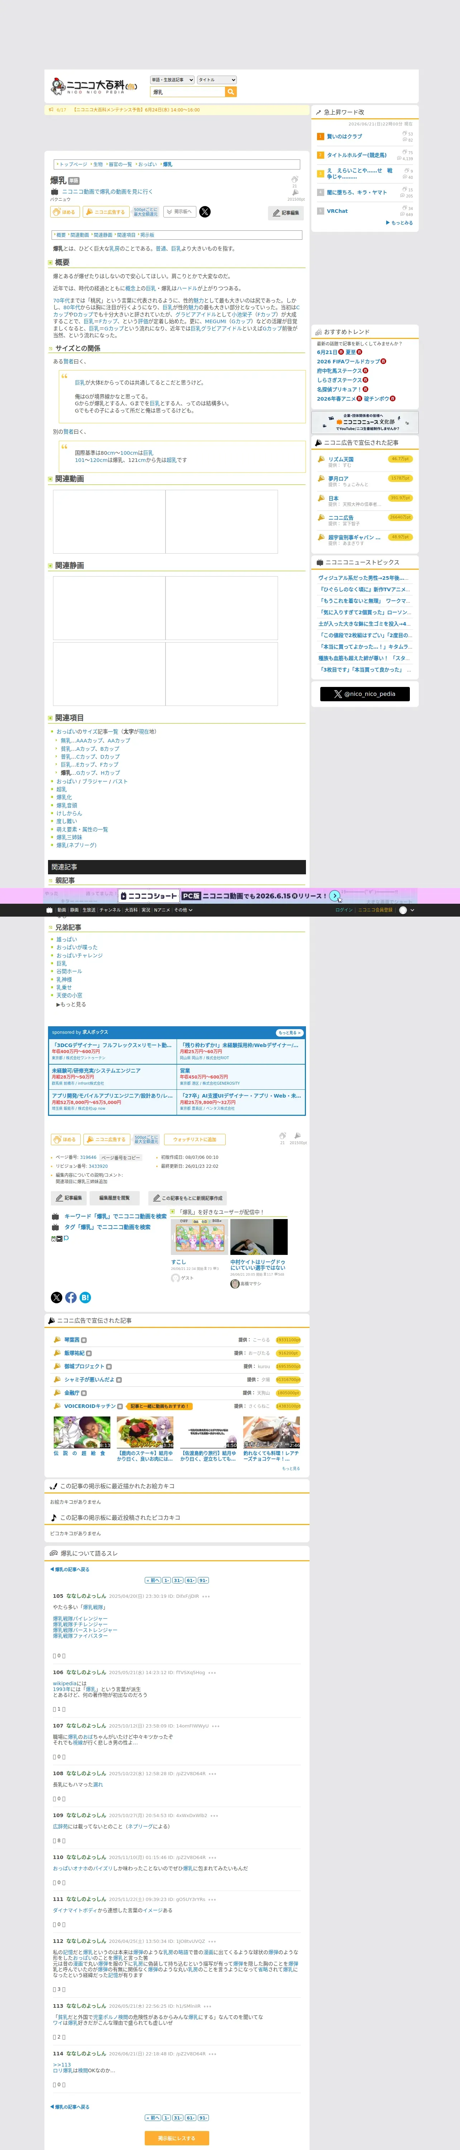The height and width of the screenshot is (2150, 460).
Task: Click the TV home icon before 動画 in the nav bar
Action: [49, 910]
